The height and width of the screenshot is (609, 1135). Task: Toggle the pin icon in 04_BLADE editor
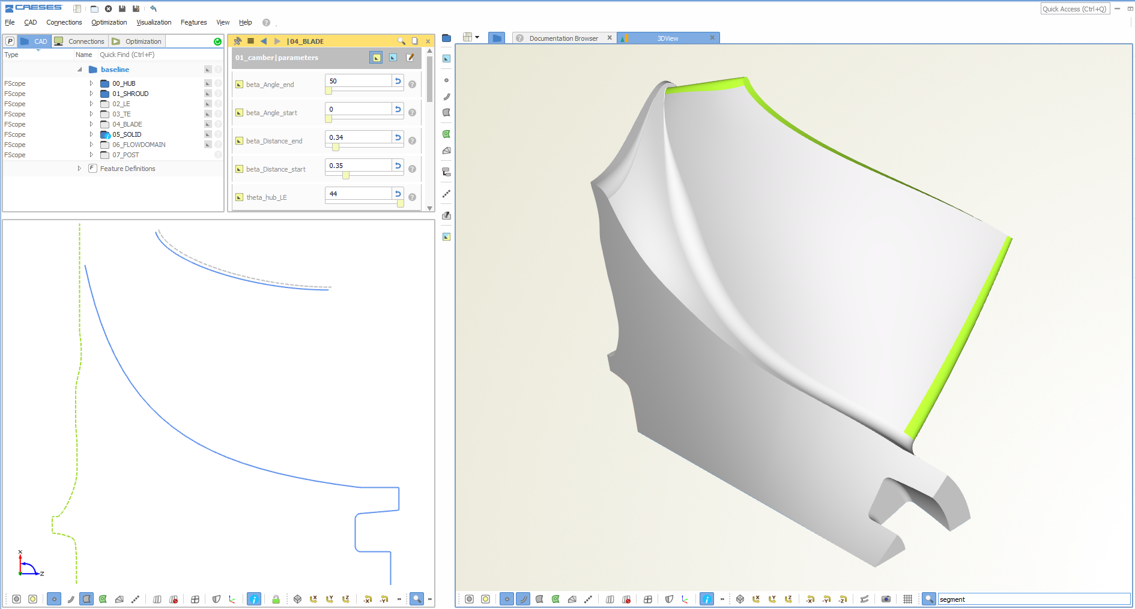point(238,41)
